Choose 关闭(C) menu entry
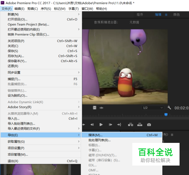 tap(41, 46)
